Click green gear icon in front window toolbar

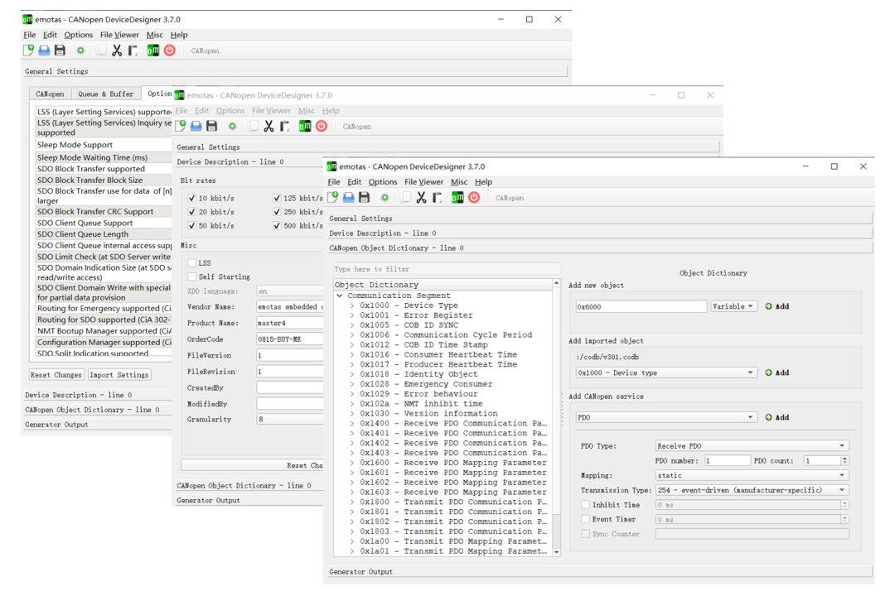(x=385, y=198)
